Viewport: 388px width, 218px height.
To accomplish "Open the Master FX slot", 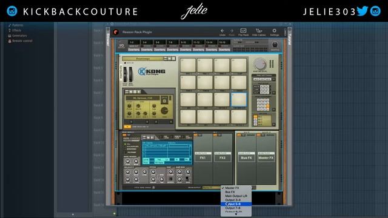I will pos(266,157).
